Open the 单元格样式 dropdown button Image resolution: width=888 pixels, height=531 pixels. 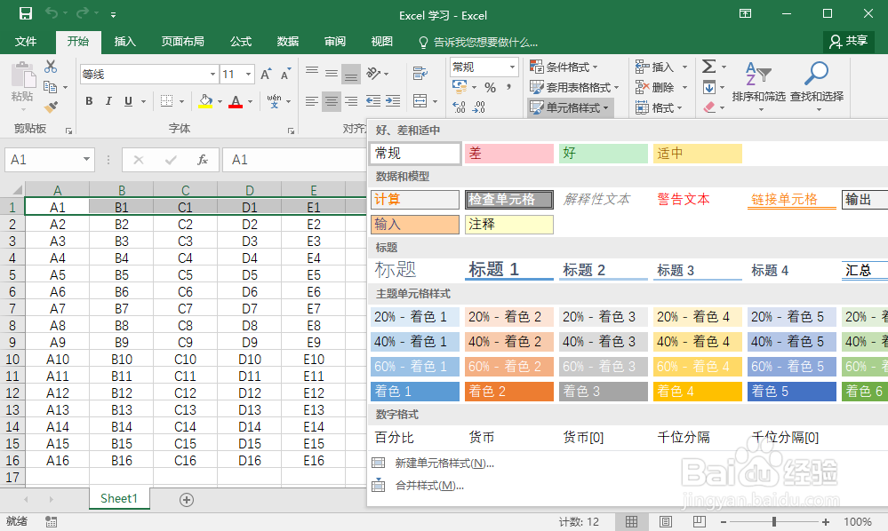point(571,107)
